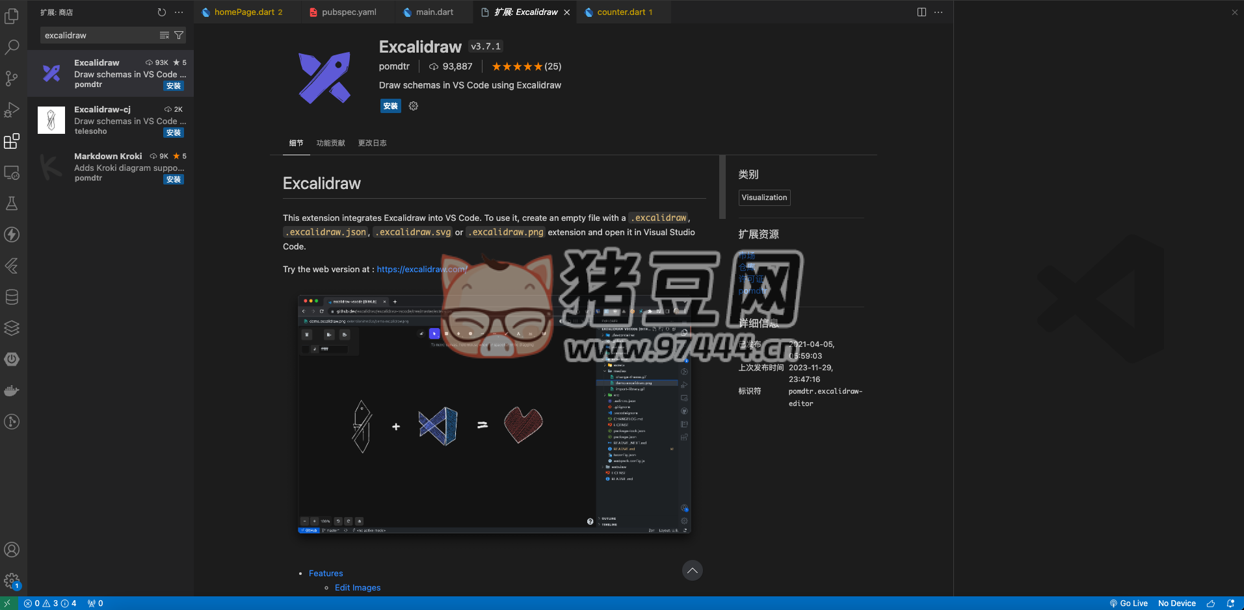The image size is (1244, 610).
Task: Click the feedback thumbs-up status icon
Action: pos(1211,604)
